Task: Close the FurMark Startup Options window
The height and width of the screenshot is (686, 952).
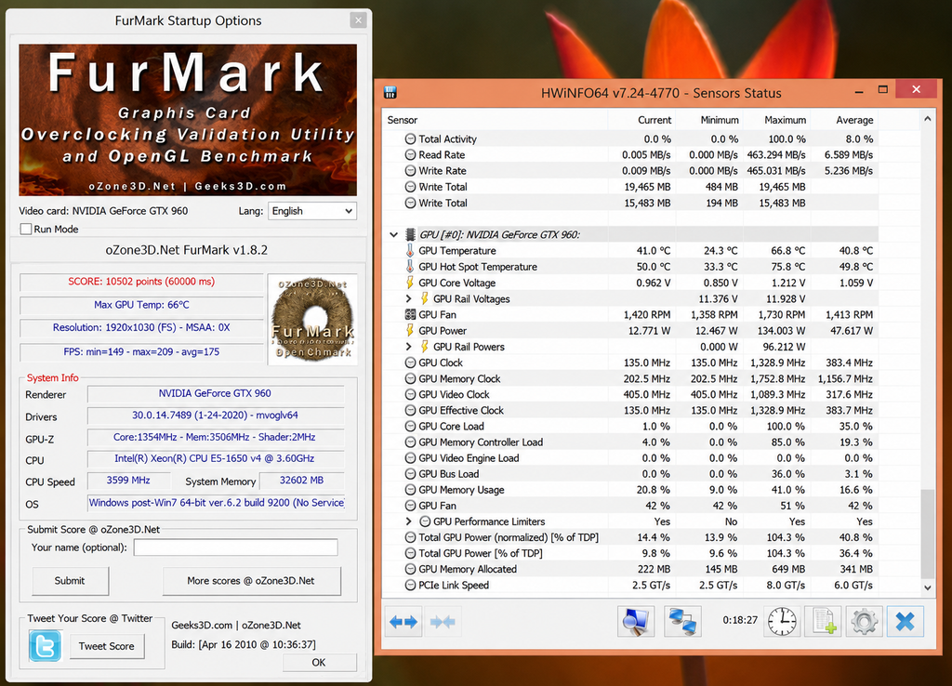Action: pyautogui.click(x=358, y=20)
